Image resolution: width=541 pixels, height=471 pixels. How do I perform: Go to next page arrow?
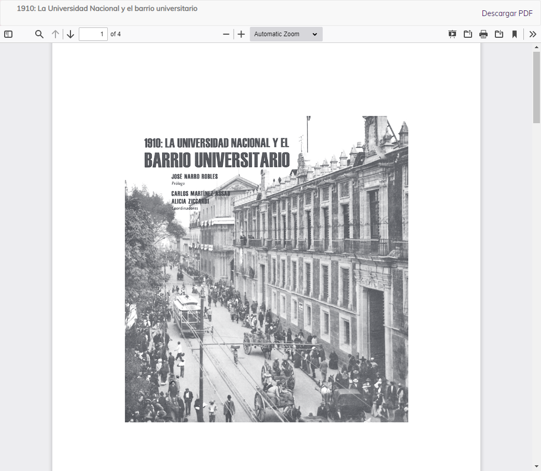click(70, 34)
